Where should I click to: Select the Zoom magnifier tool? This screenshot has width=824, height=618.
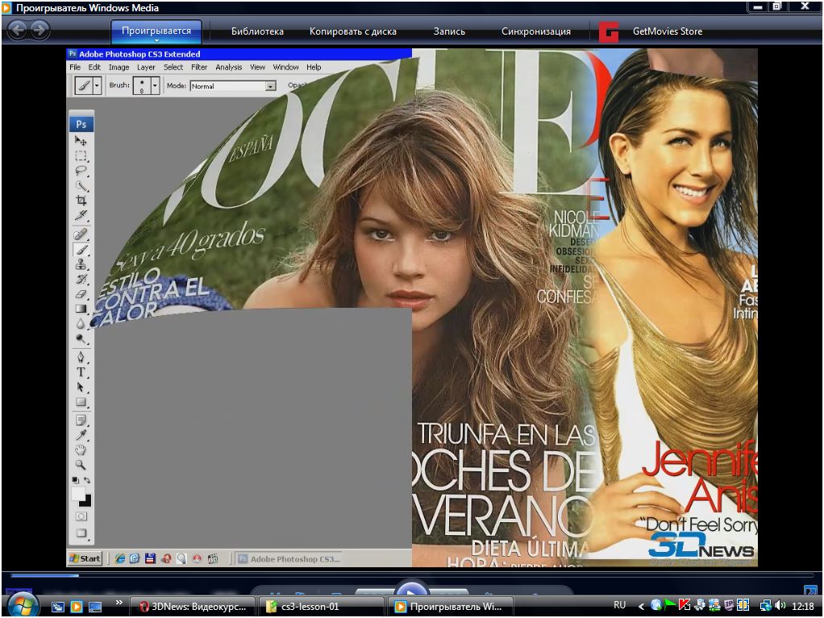[81, 465]
